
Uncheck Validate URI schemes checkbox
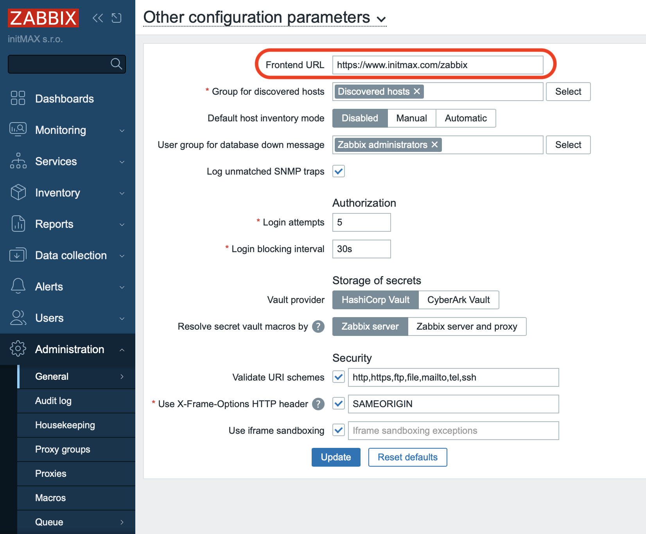pyautogui.click(x=339, y=377)
